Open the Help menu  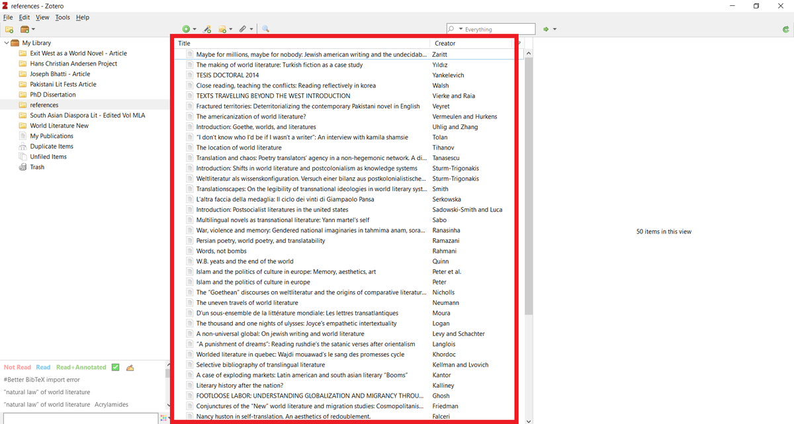click(x=83, y=17)
